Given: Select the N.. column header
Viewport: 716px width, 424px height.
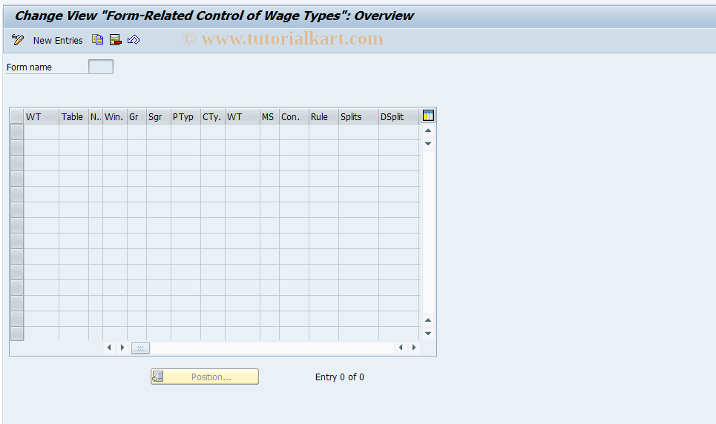Looking at the screenshot, I should [96, 117].
